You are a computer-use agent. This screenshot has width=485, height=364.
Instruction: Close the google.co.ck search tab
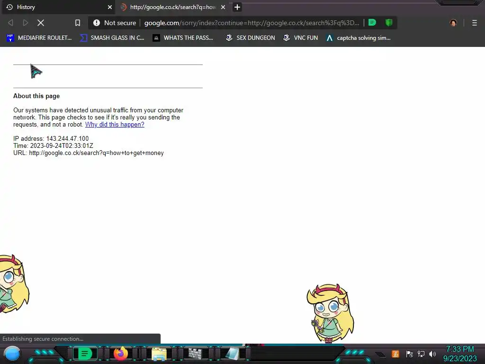[223, 7]
